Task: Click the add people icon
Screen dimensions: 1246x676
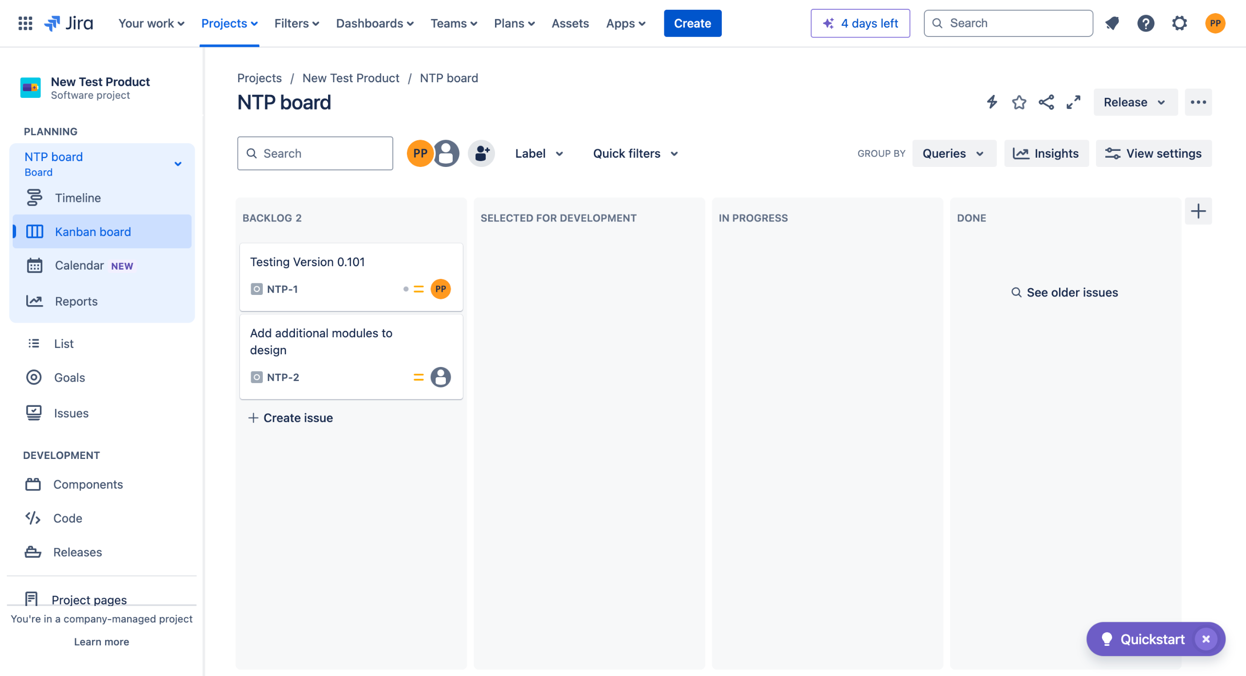Action: pos(481,153)
